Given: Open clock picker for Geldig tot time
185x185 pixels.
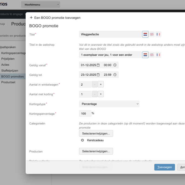Looking at the screenshot, I should [115, 75].
